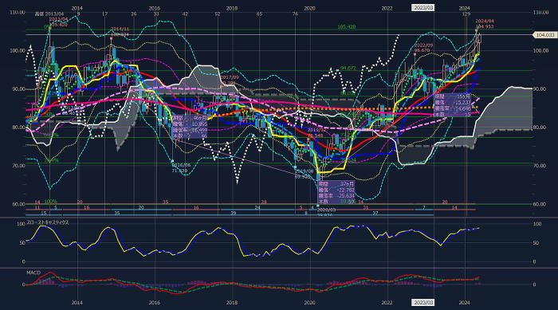
Task: Click the 42 bar count label
Action: pyautogui.click(x=185, y=14)
